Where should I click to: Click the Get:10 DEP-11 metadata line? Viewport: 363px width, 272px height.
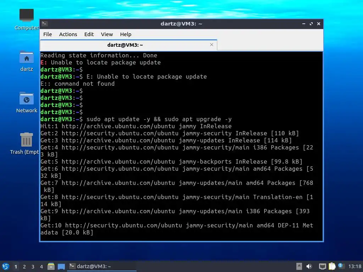click(x=177, y=229)
